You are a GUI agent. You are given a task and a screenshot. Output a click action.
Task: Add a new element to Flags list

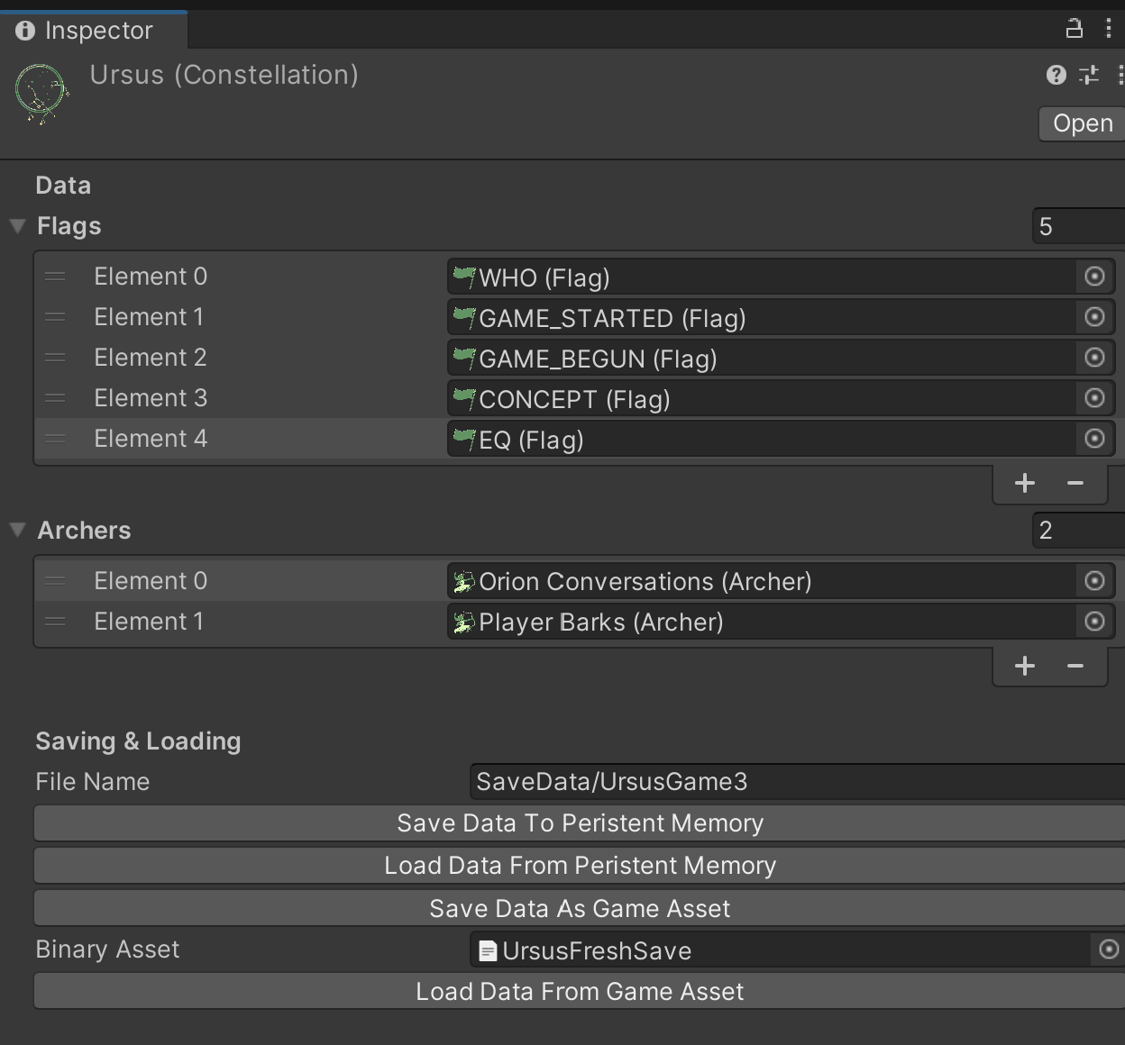(1024, 484)
